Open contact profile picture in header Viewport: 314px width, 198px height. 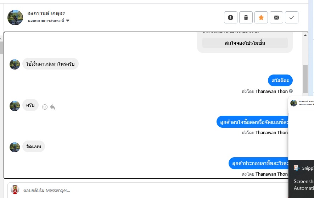point(15,17)
